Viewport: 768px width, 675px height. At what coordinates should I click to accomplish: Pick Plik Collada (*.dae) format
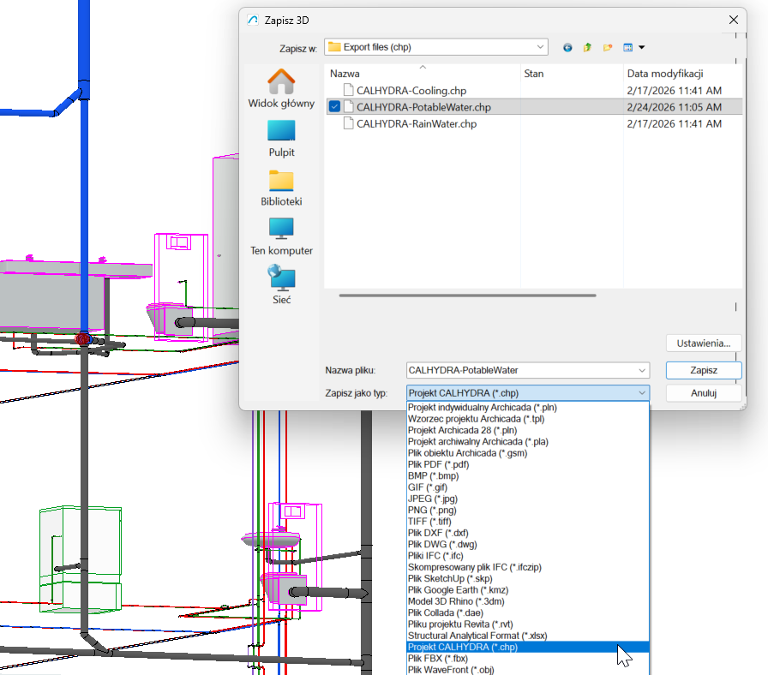point(528,612)
